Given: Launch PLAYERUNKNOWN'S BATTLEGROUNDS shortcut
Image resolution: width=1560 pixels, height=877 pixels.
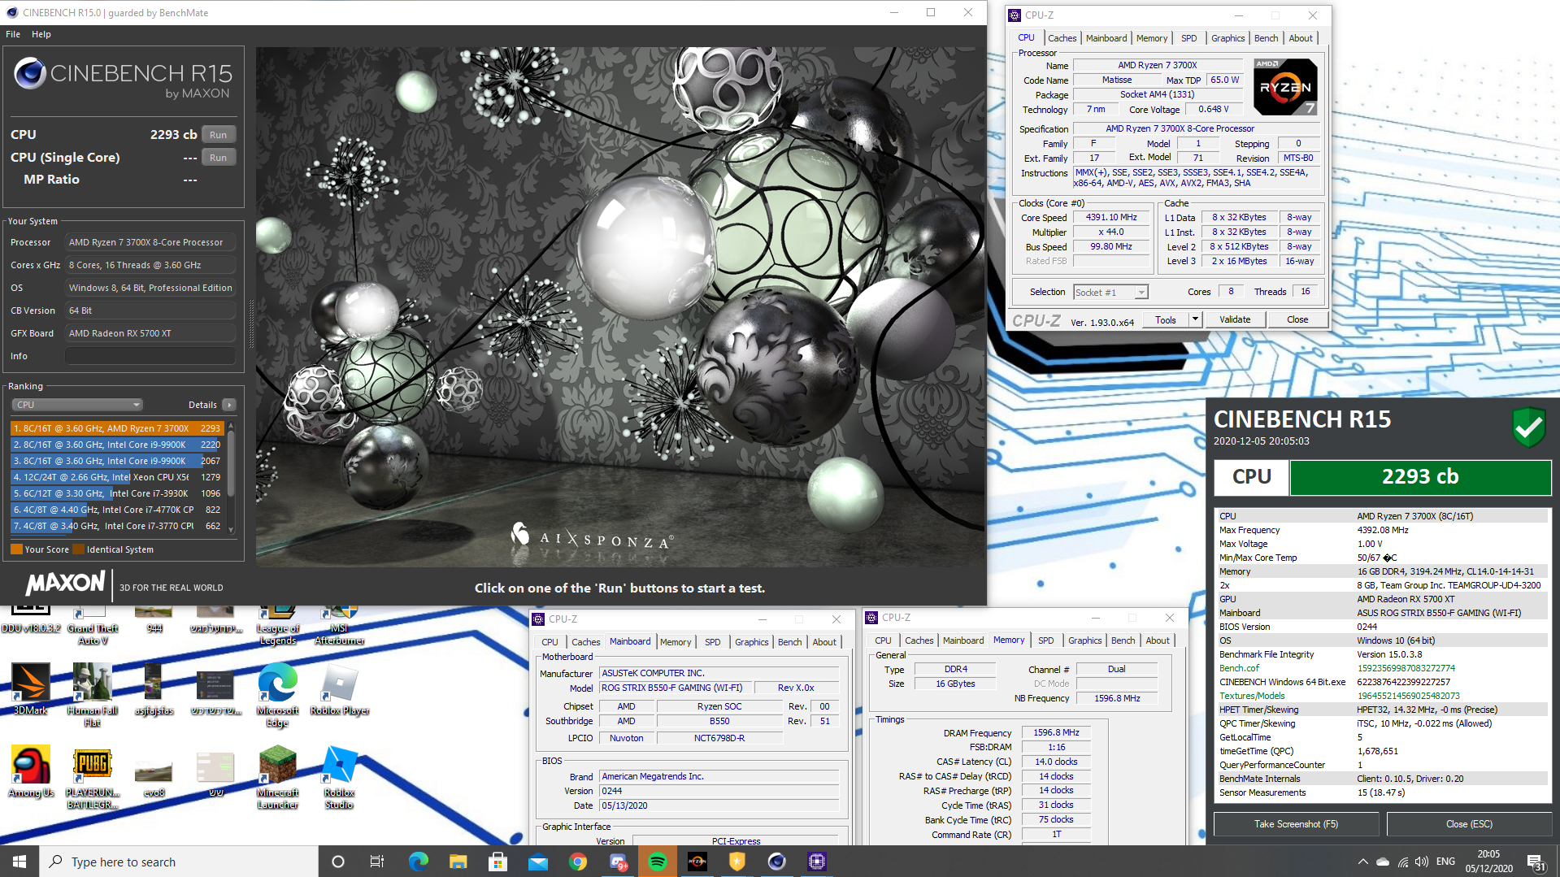Looking at the screenshot, I should (92, 778).
